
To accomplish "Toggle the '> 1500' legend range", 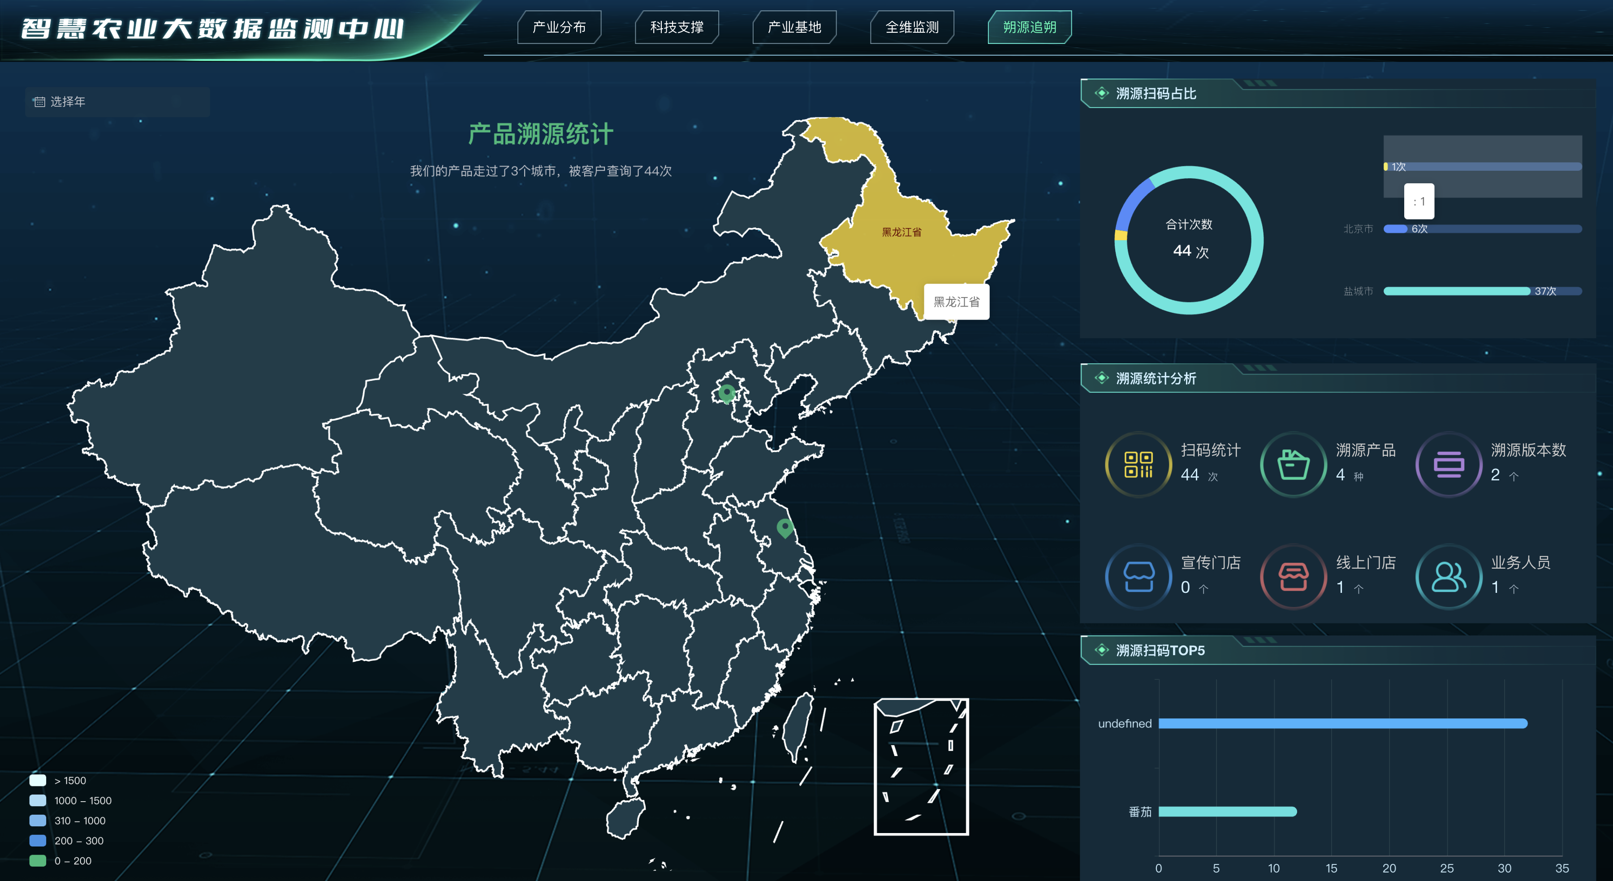I will click(38, 780).
